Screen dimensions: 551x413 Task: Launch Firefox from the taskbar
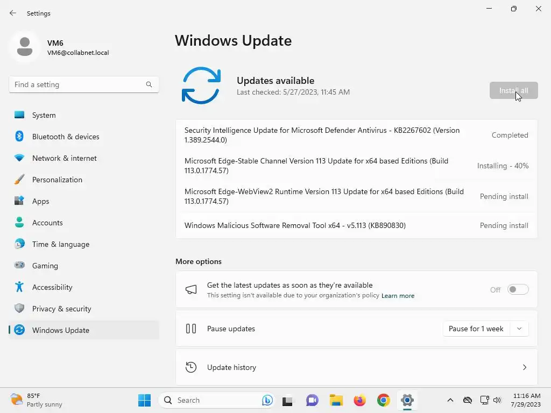click(359, 400)
